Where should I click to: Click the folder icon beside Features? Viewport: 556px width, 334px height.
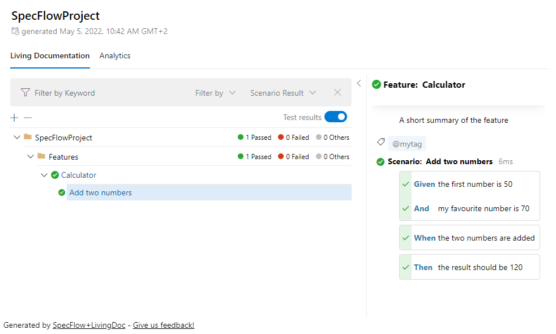[42, 156]
